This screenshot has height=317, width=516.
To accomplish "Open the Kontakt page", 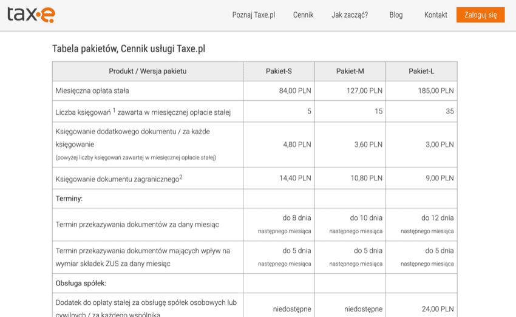I will click(x=435, y=15).
